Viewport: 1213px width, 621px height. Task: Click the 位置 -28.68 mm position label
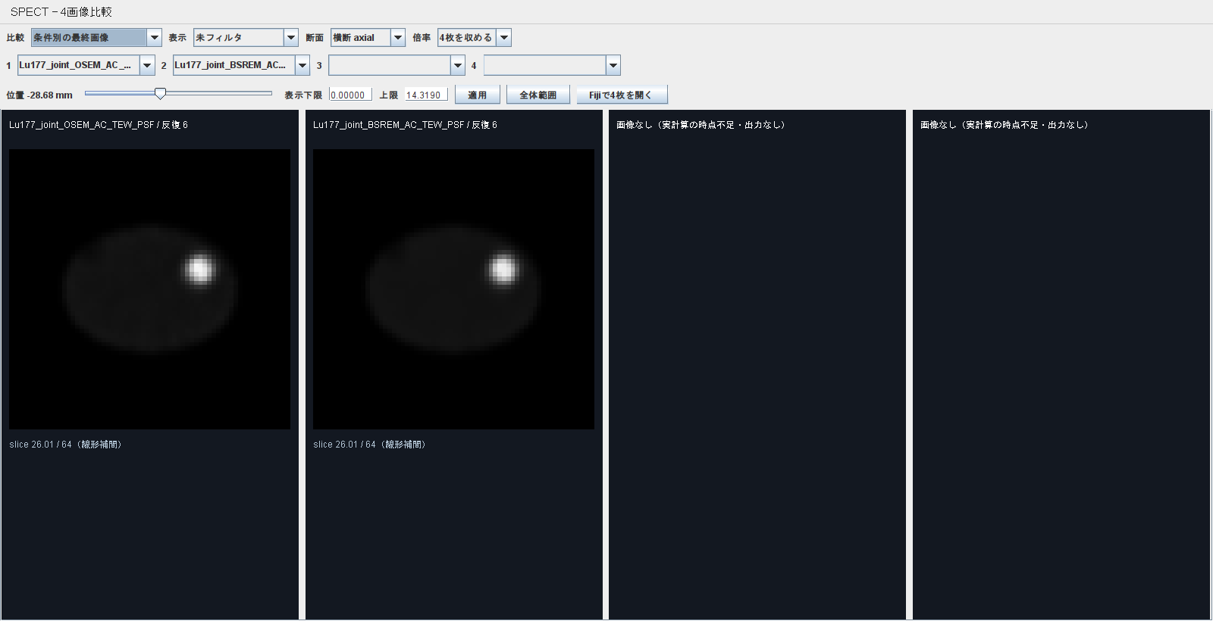click(39, 95)
